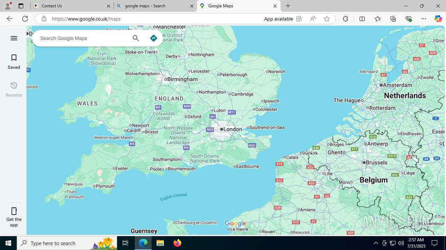The width and height of the screenshot is (446, 250).
Task: Click the search magnifier in Maps
Action: coord(136,38)
